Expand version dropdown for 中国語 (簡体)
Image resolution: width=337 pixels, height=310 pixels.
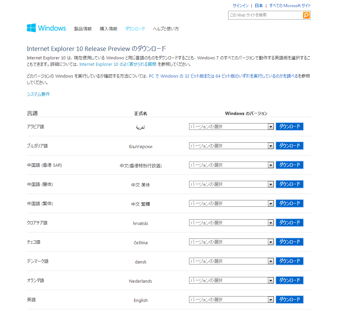(231, 184)
